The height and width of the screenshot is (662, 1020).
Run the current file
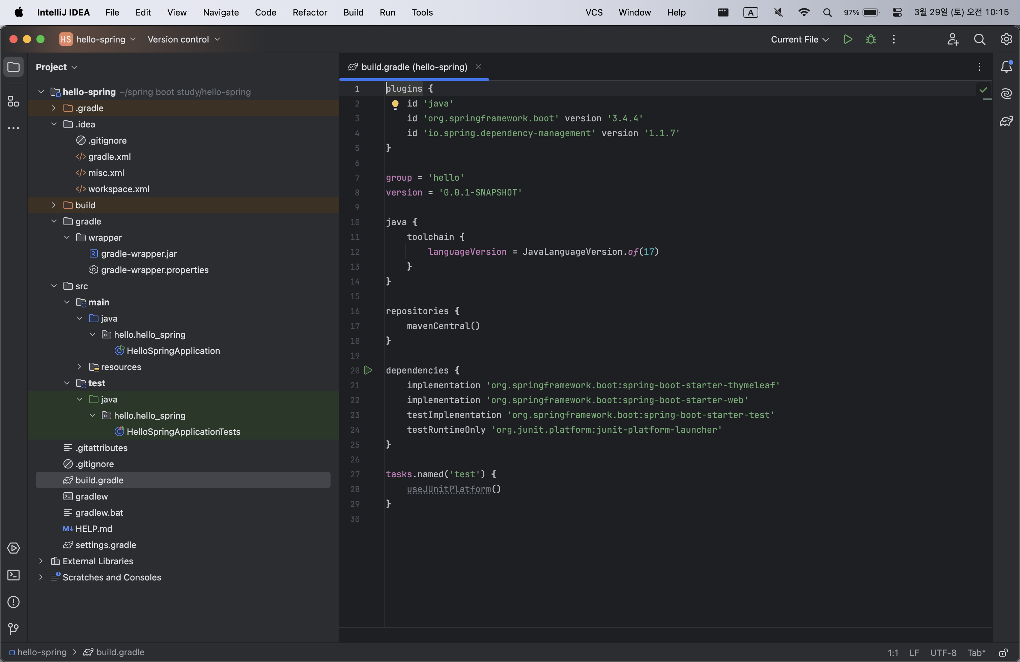[x=847, y=39]
